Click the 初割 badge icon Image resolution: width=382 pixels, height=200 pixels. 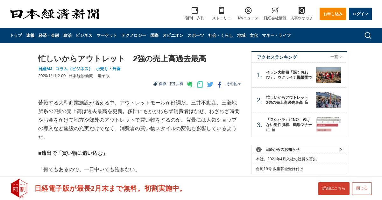[19, 188]
